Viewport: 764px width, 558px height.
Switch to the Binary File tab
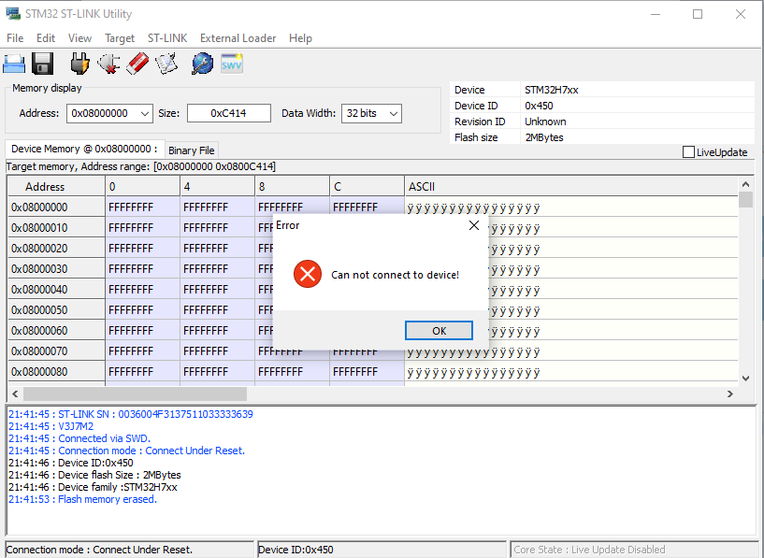(192, 150)
